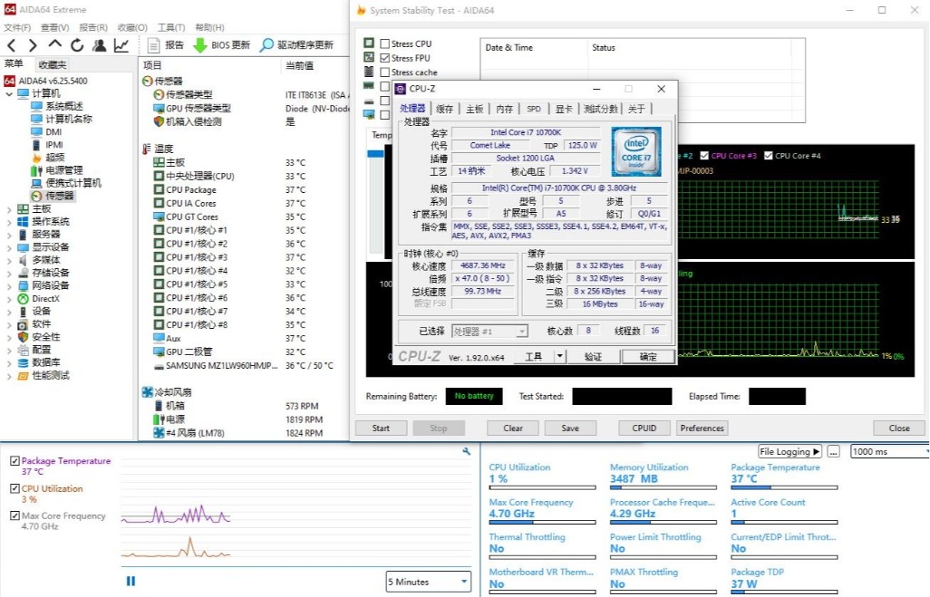930x597 pixels.
Task: Toggle Max Core Frequency graph checkbox
Action: [x=15, y=515]
